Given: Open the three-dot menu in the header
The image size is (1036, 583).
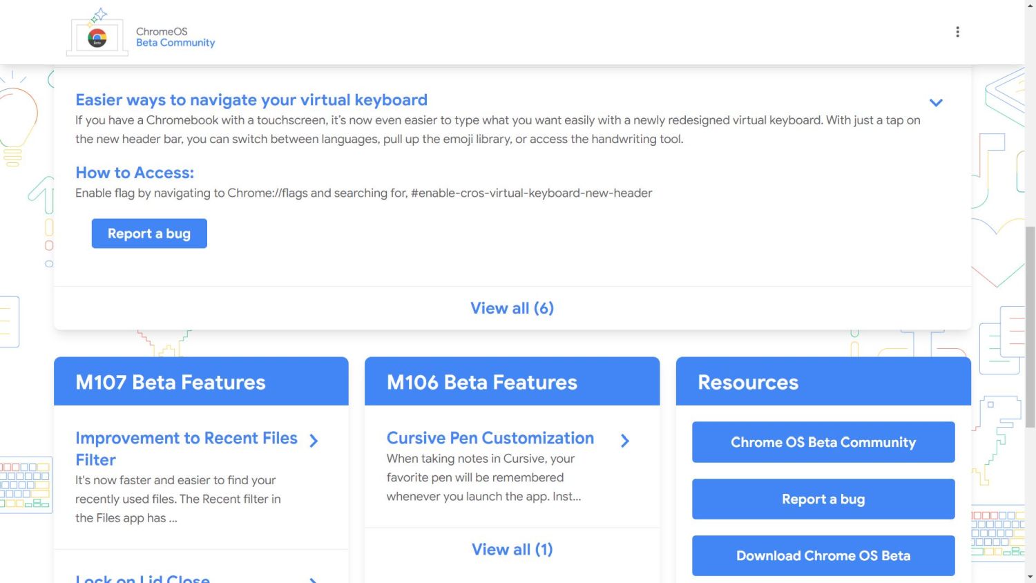Looking at the screenshot, I should [x=957, y=32].
